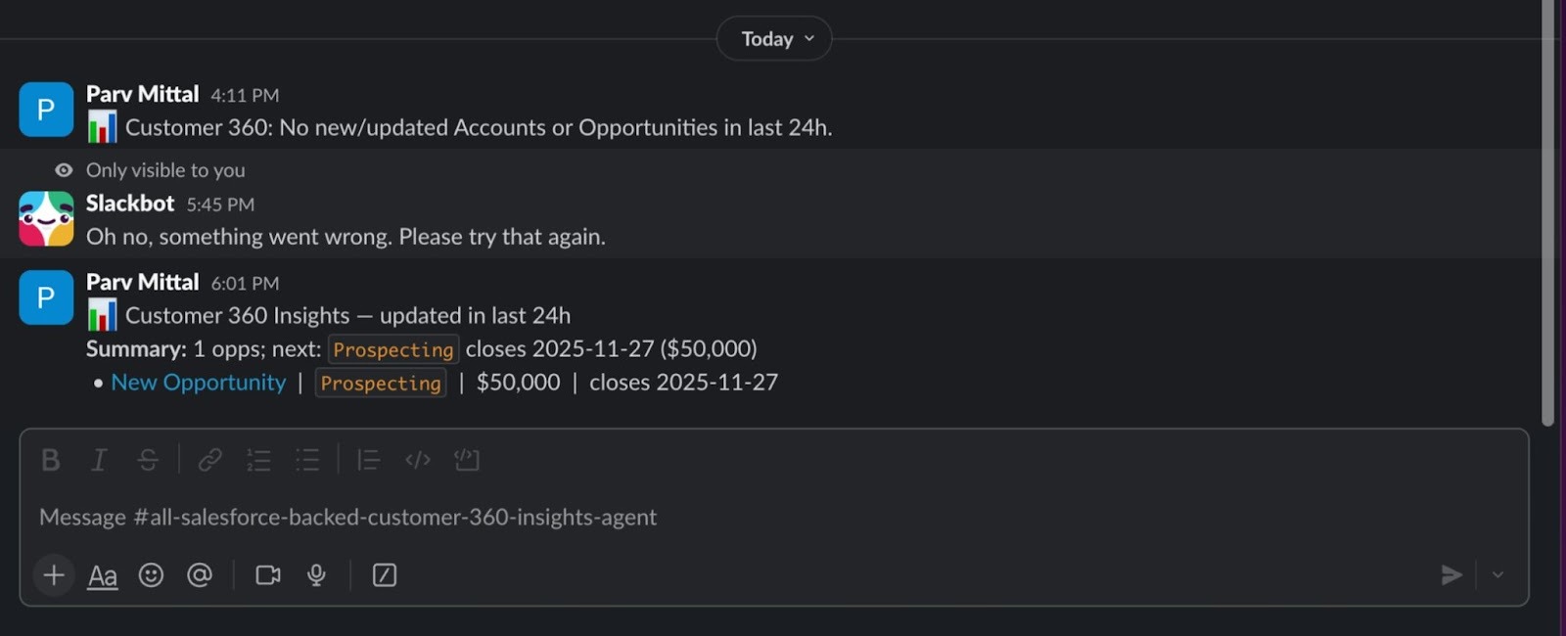
Task: Toggle the Aa formatting toolbar visibility
Action: (x=103, y=575)
